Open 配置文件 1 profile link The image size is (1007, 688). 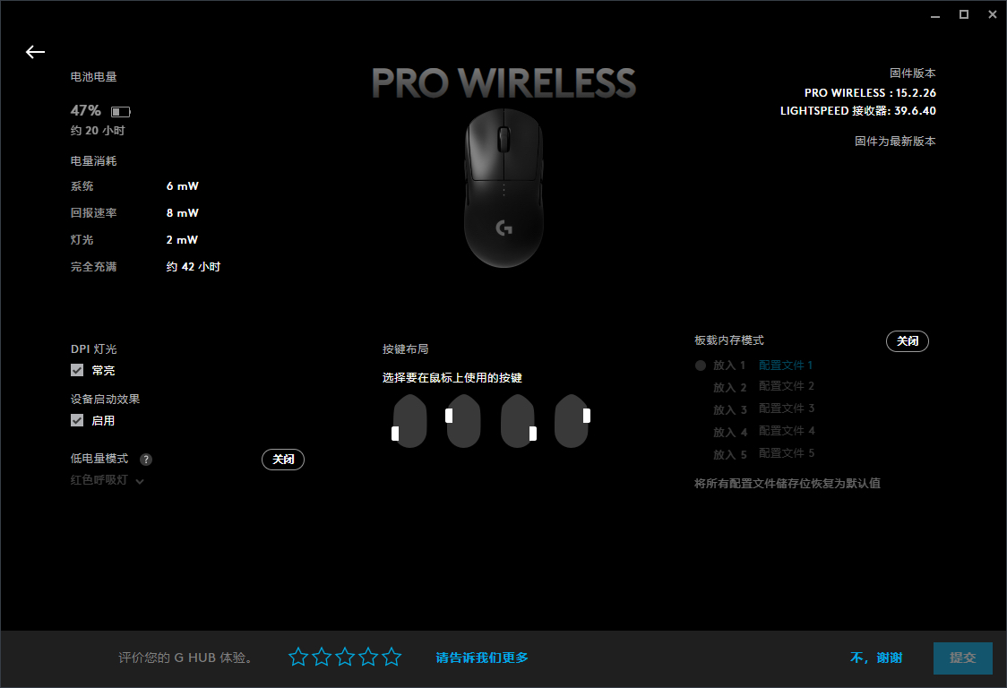coord(786,365)
